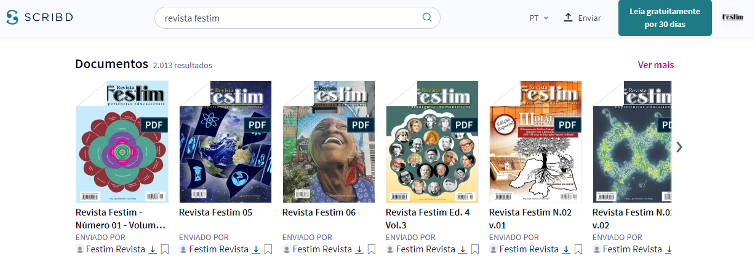Click download icon under the last partly visible document
Image resolution: width=755 pixels, height=272 pixels.
(669, 249)
